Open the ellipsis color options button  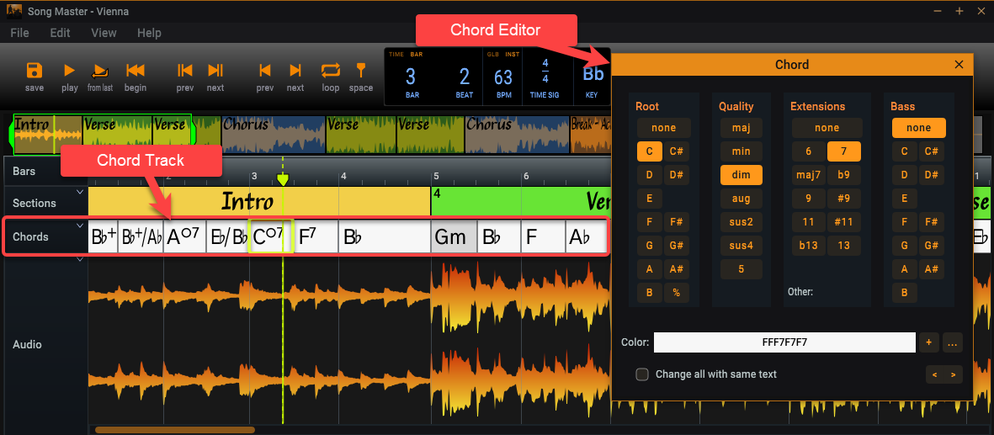pos(952,342)
